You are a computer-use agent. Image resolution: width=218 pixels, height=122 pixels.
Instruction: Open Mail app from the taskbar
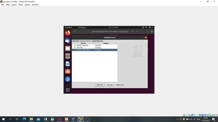[x=38, y=119]
